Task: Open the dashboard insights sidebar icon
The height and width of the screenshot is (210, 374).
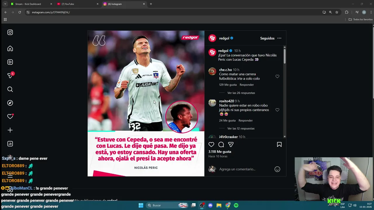Action: pyautogui.click(x=10, y=143)
